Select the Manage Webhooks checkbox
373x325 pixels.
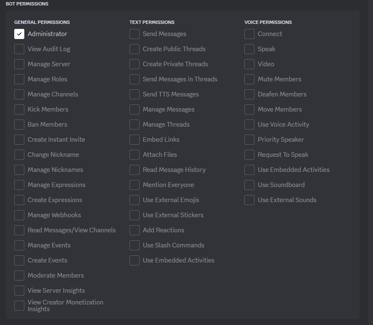click(19, 215)
